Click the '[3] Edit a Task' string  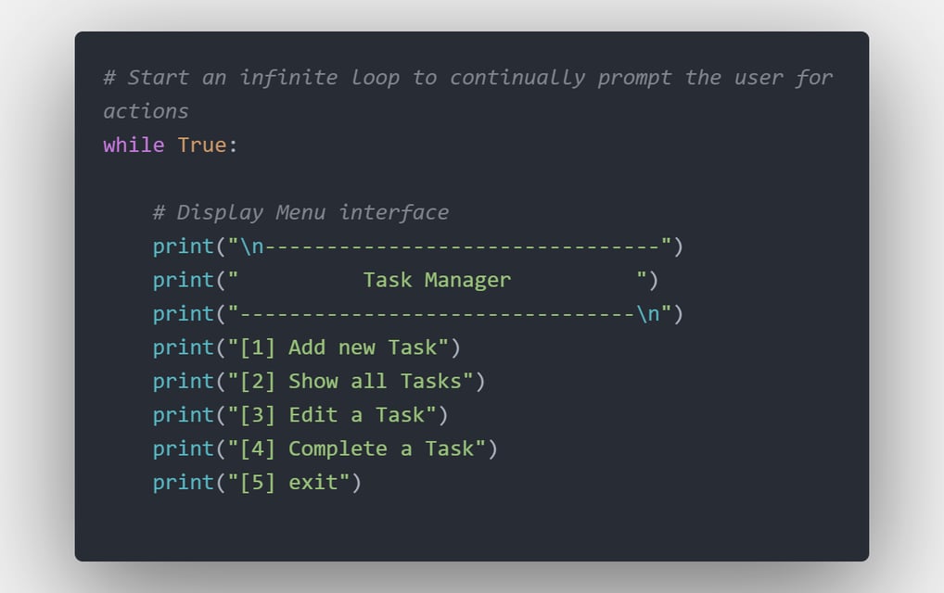point(332,414)
